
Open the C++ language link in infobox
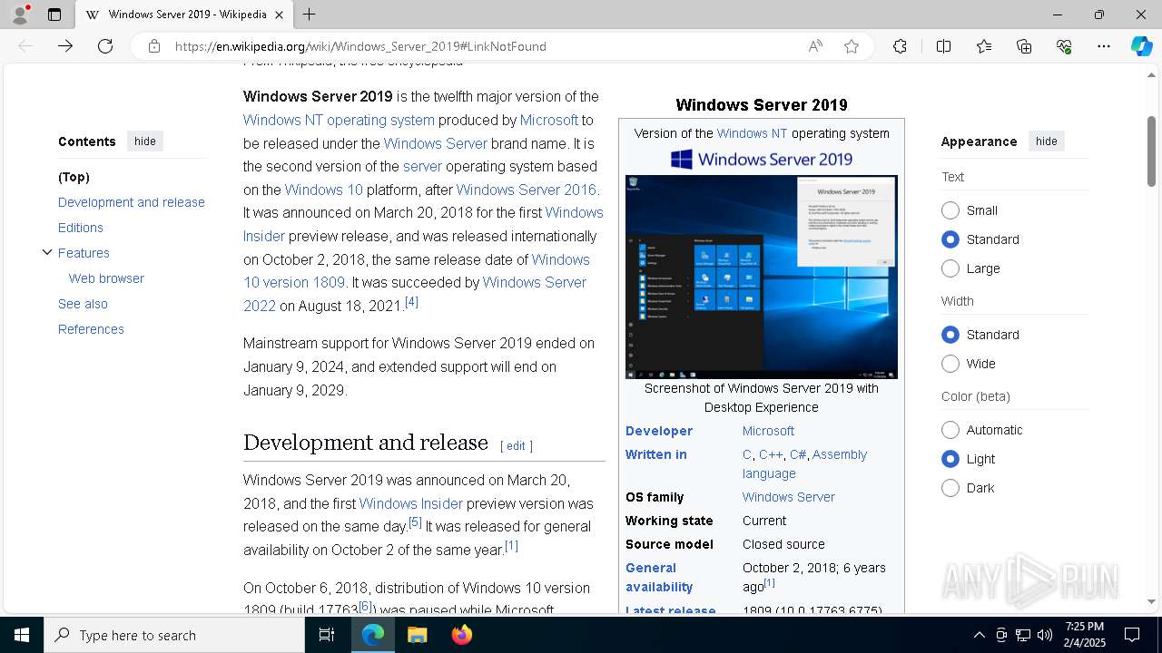point(771,454)
